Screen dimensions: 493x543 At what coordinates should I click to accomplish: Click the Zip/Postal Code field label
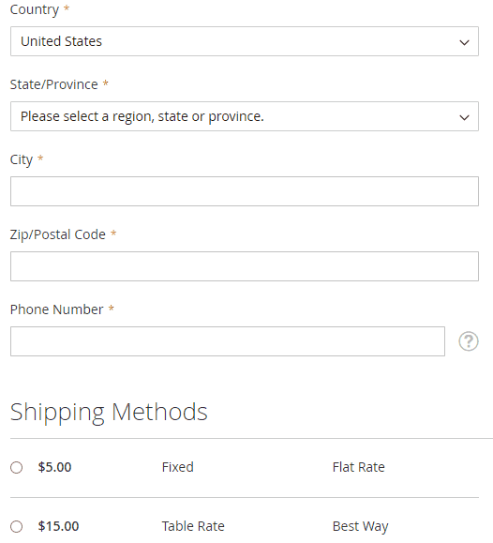[x=57, y=234]
